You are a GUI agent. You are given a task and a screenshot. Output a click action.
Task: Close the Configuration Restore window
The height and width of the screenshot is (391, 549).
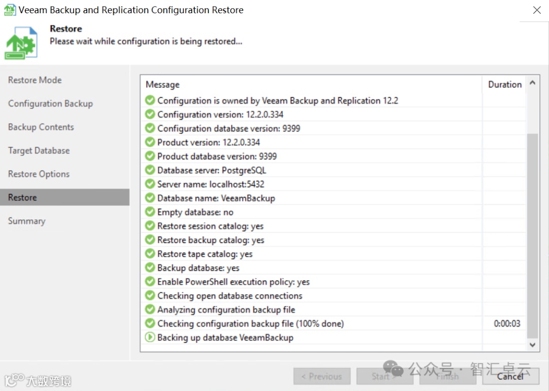tap(537, 10)
